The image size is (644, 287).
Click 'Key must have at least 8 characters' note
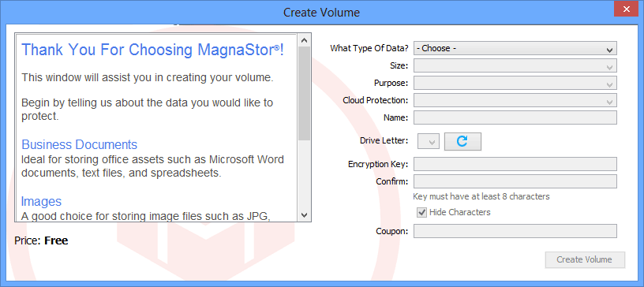pyautogui.click(x=481, y=196)
